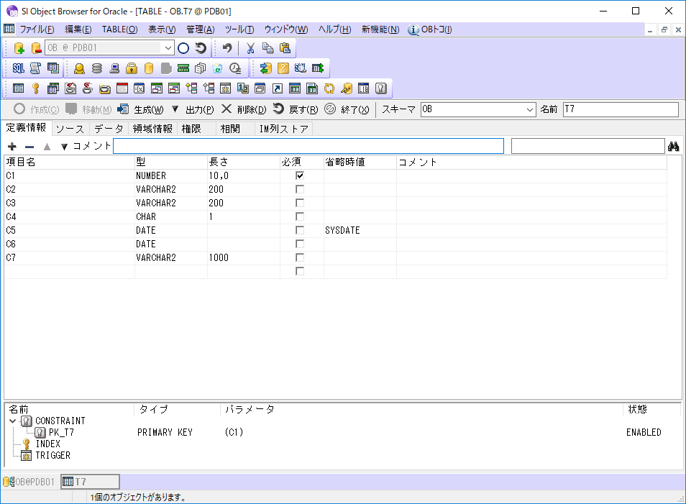Click the padlock lock information icon
The height and width of the screenshot is (504, 686).
tap(132, 68)
